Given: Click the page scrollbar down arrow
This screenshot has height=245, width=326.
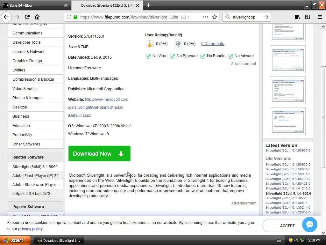Looking at the screenshot, I should tap(323, 233).
